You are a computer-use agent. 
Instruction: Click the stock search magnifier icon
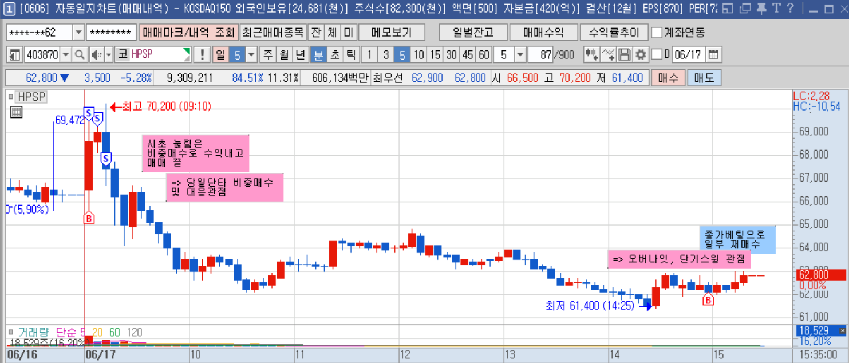click(x=80, y=55)
